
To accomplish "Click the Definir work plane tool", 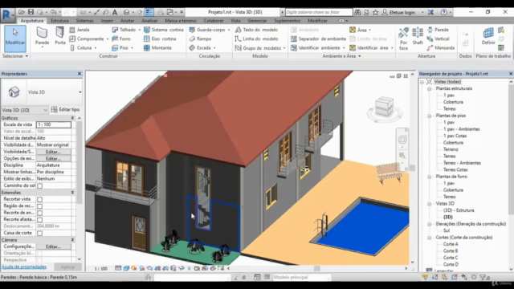I will tap(488, 37).
